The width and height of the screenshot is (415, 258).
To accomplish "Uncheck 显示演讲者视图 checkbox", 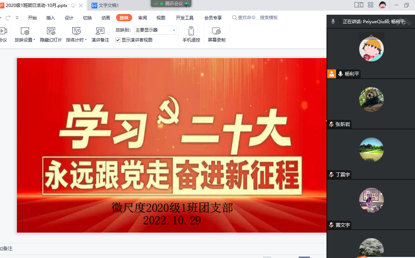I will click(x=118, y=40).
